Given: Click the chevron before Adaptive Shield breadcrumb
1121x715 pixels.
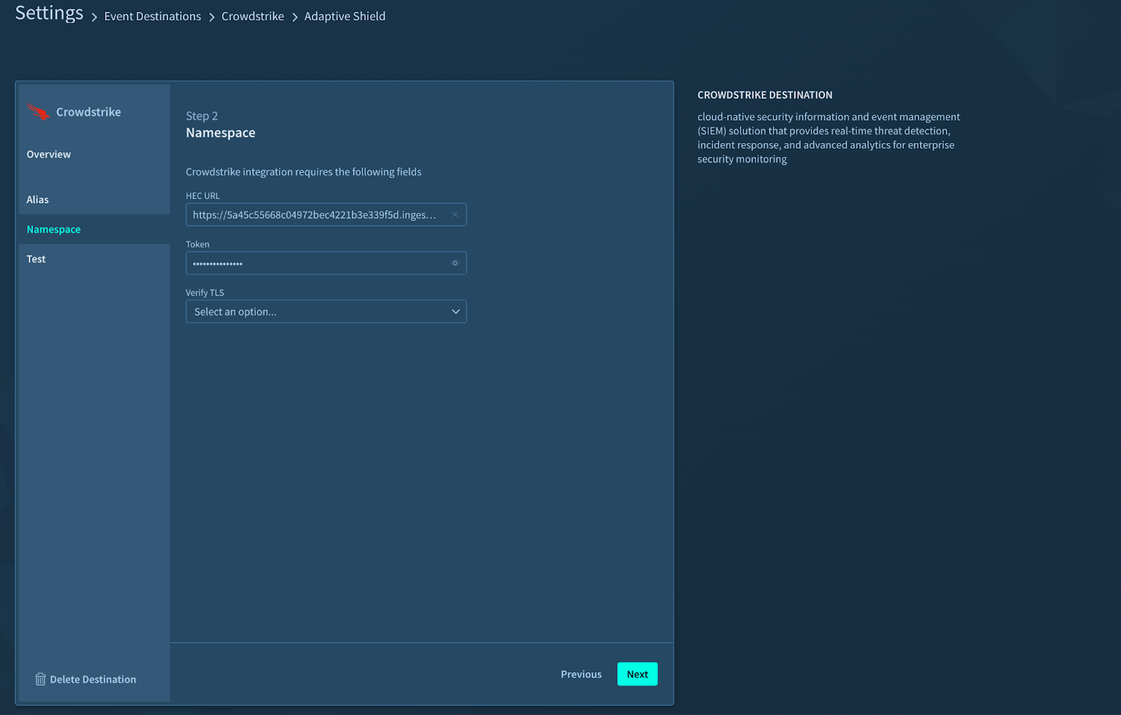Looking at the screenshot, I should coord(295,17).
